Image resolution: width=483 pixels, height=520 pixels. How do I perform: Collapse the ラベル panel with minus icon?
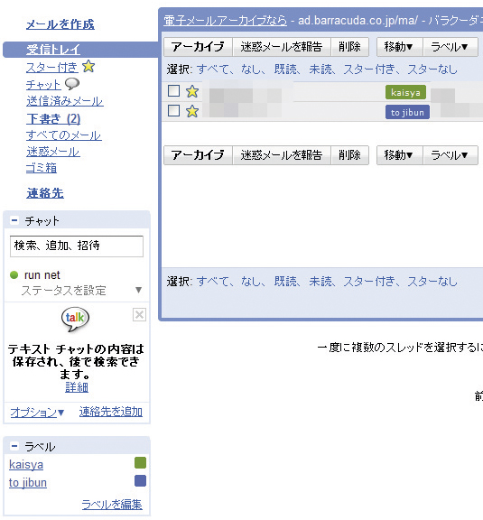pos(14,446)
